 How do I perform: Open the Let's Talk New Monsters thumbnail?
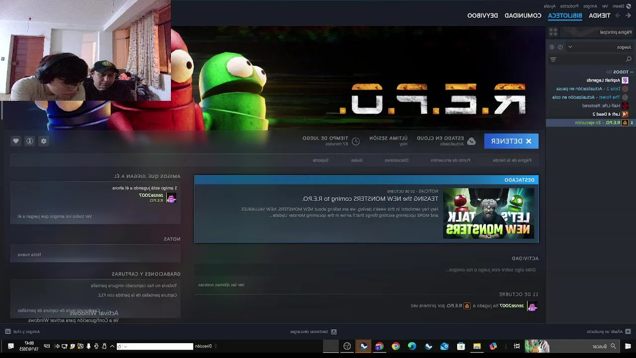coord(489,213)
